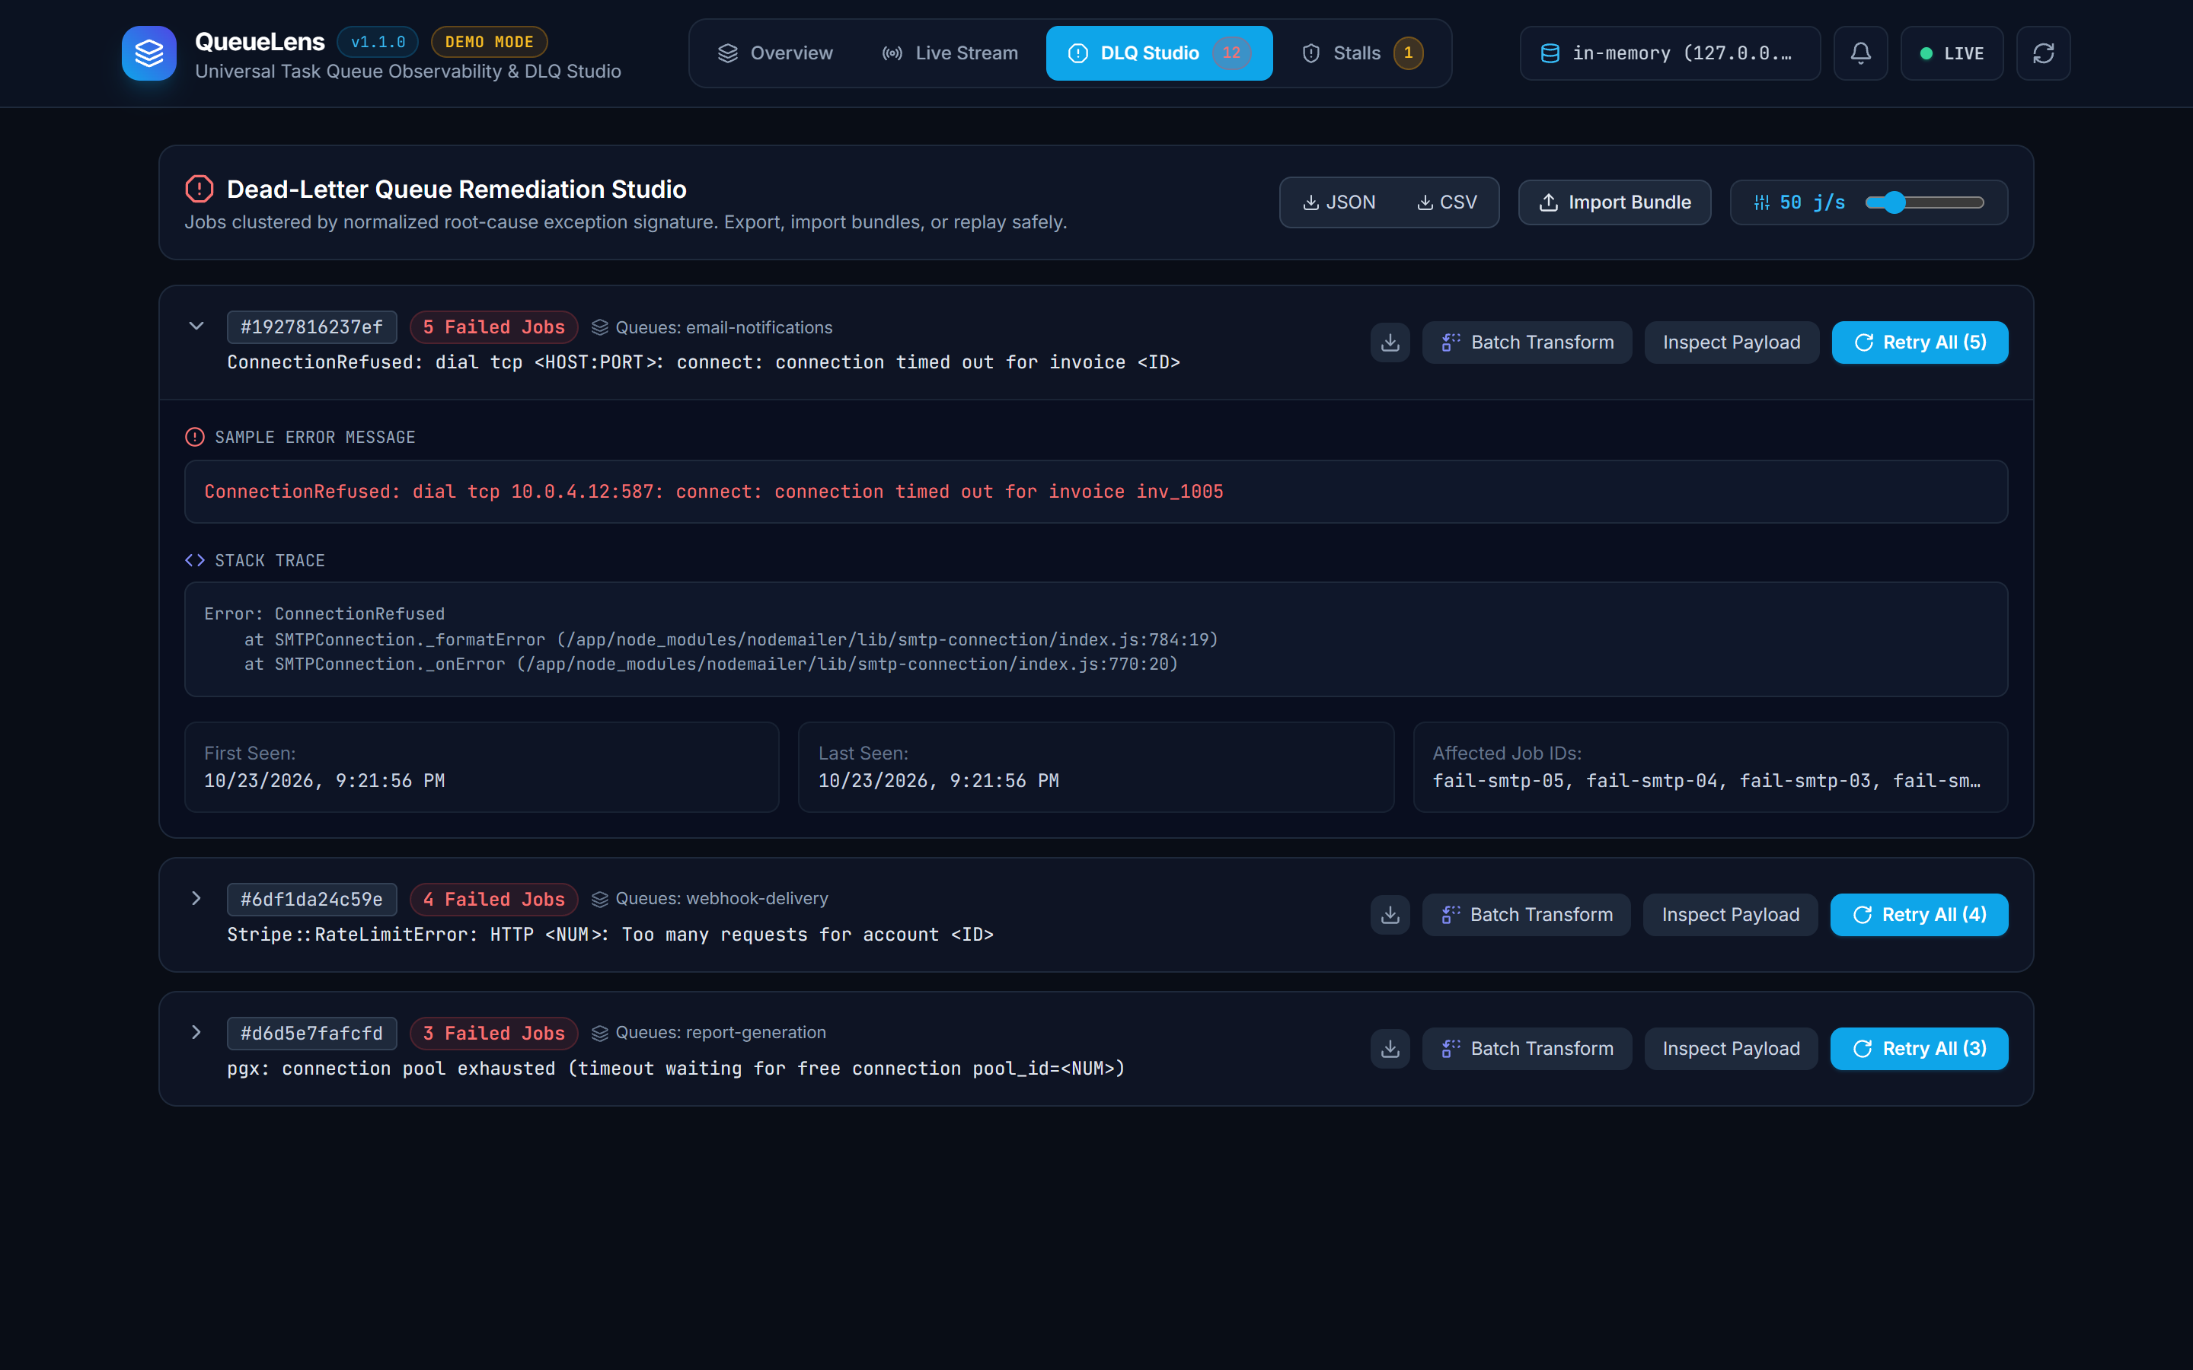
Task: Open Batch Transform for webhook-delivery cluster
Action: 1527,915
